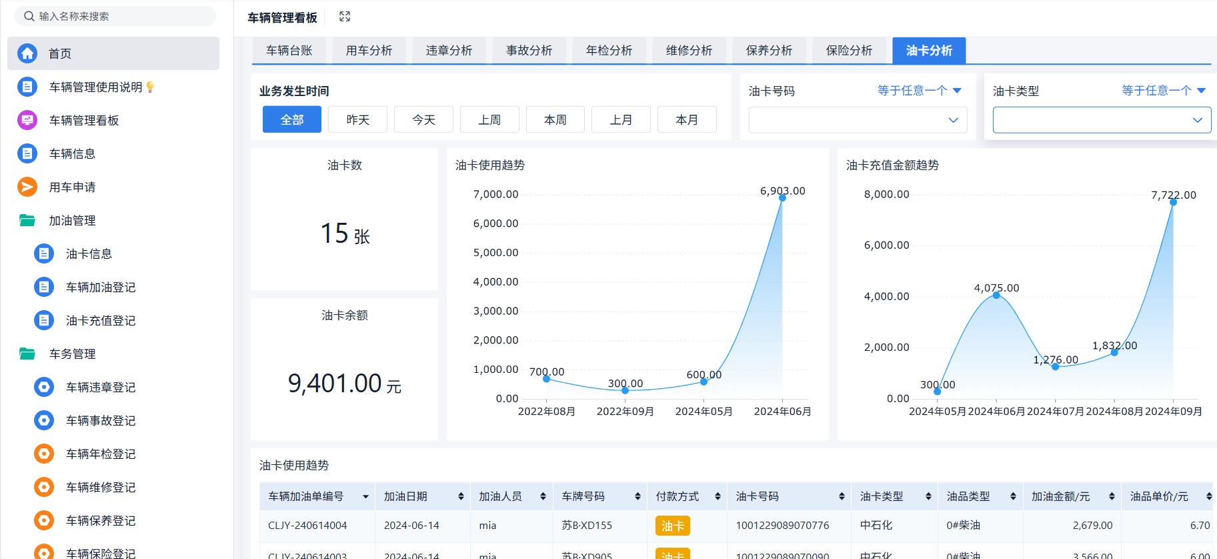
Task: Switch to the 年检分析 tab
Action: 609,51
